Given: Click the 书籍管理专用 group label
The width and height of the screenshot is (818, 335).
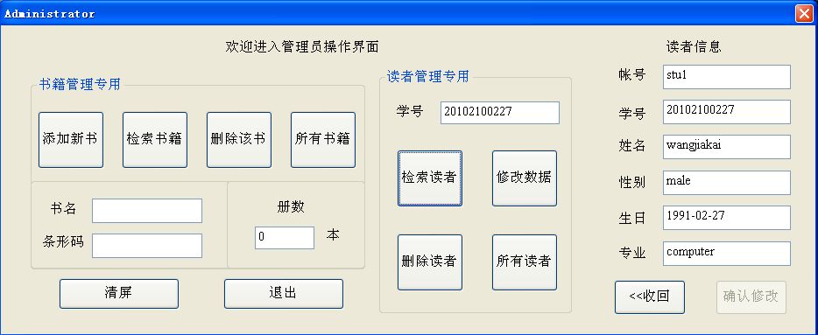Looking at the screenshot, I should (x=80, y=84).
